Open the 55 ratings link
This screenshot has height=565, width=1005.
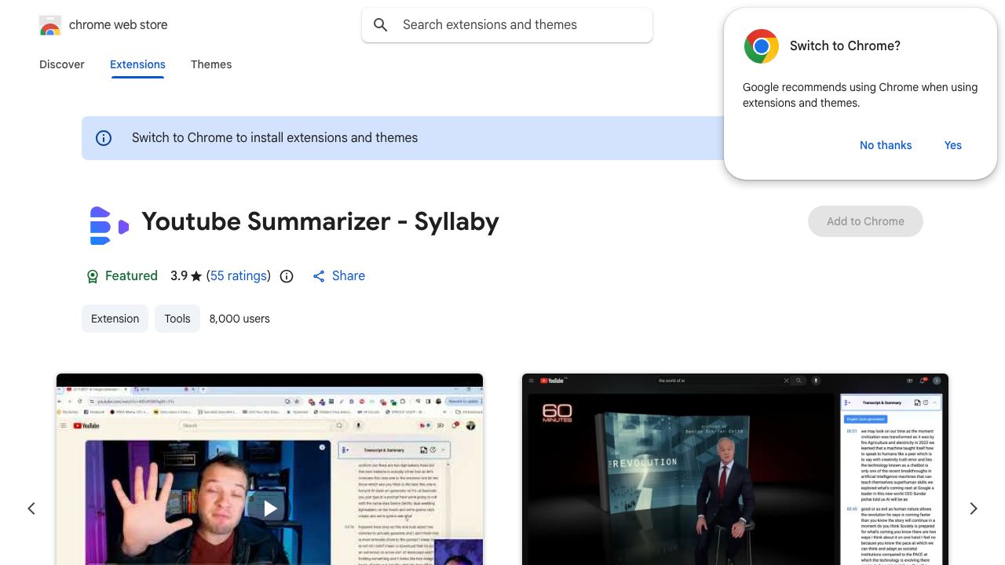[239, 275]
